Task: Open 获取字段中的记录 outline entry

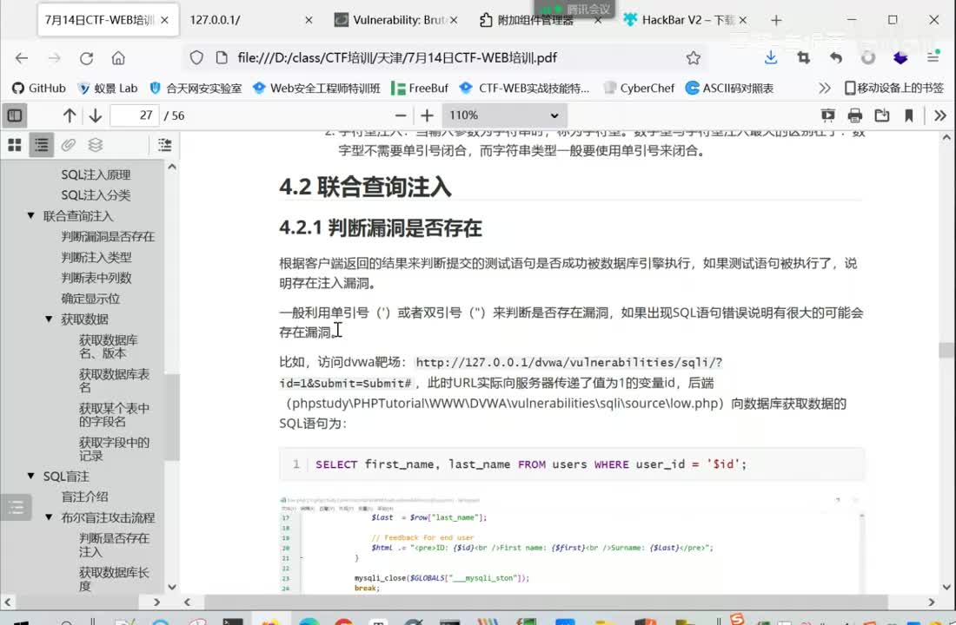Action: [114, 449]
